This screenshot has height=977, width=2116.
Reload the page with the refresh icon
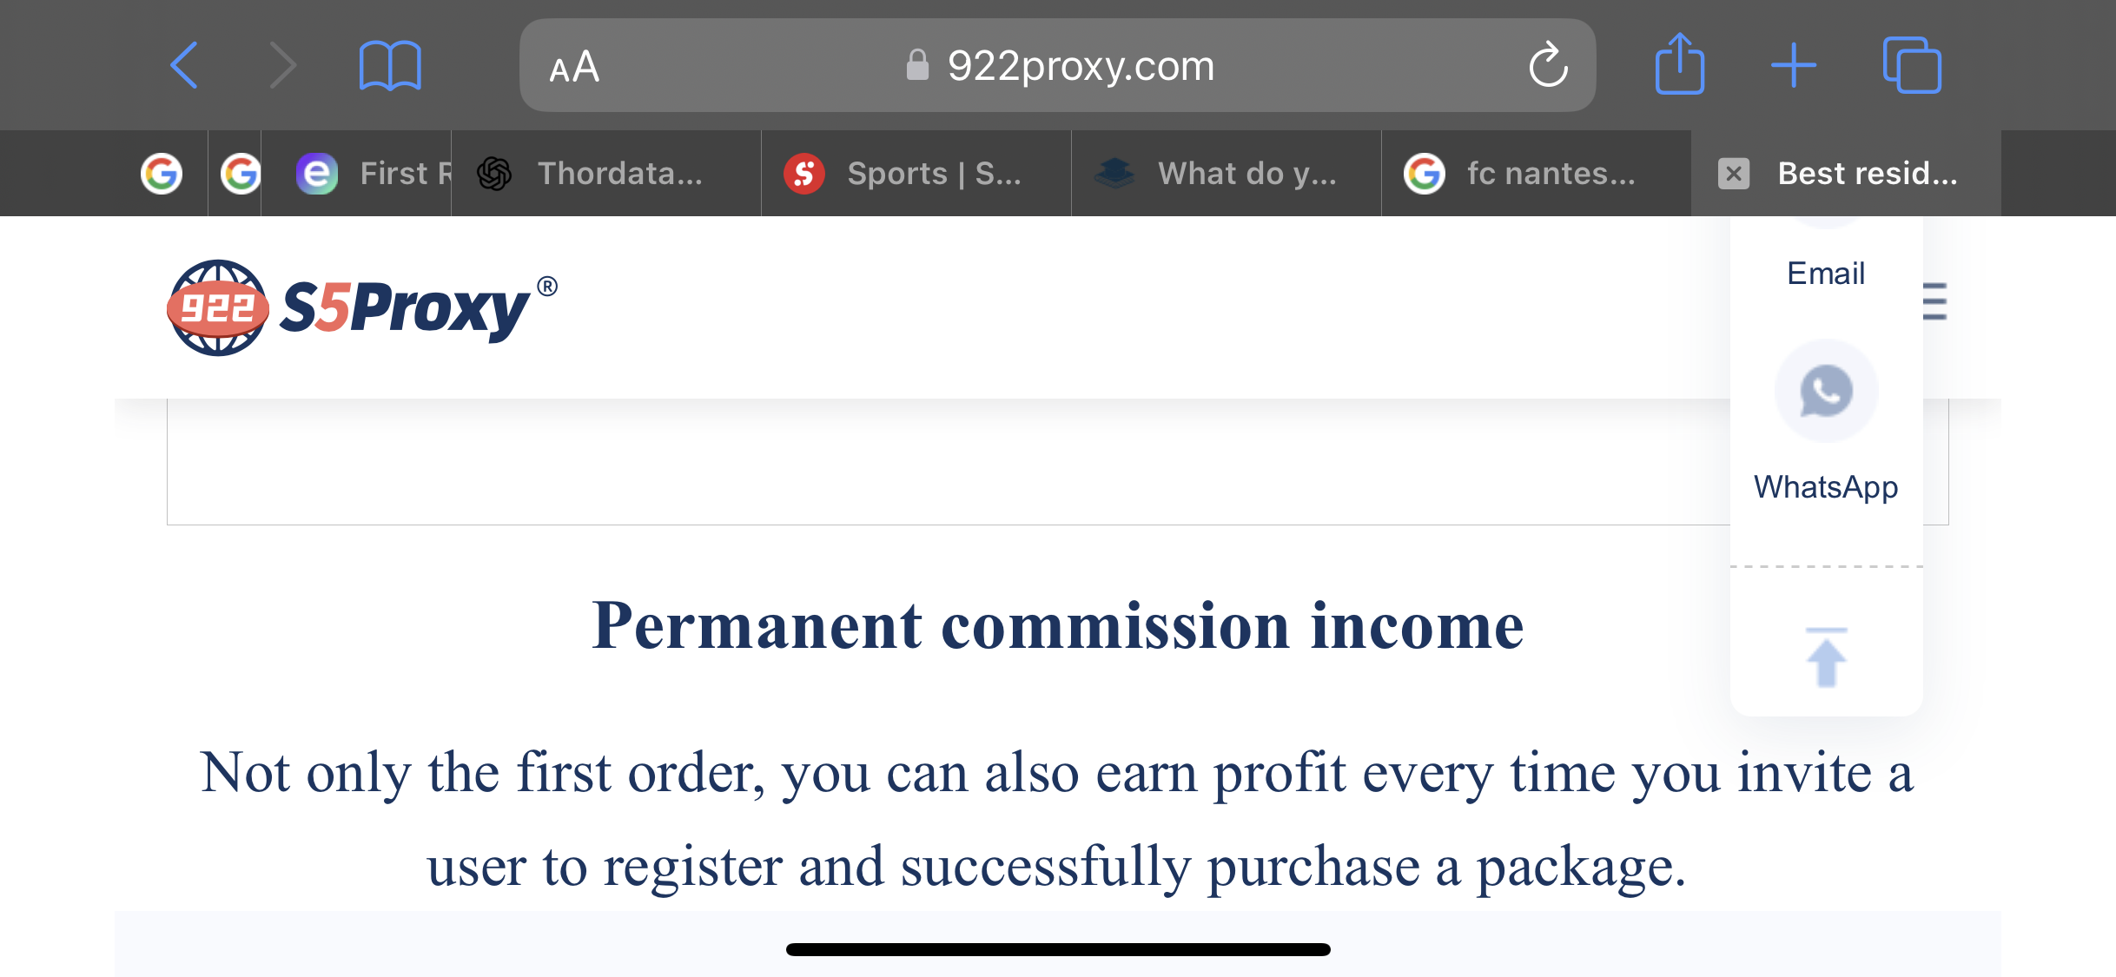pyautogui.click(x=1548, y=65)
